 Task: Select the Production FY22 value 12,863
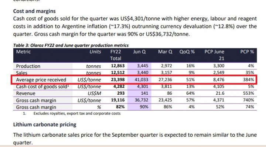[x=118, y=66]
